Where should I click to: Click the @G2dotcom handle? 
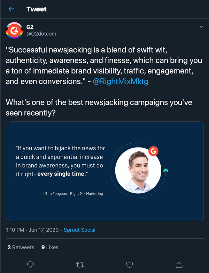click(x=41, y=34)
